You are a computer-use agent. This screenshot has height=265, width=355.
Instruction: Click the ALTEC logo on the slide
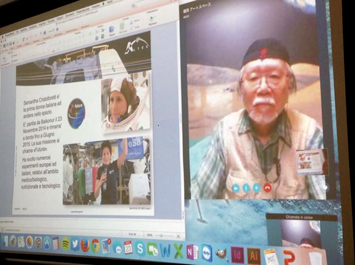[x=137, y=46]
